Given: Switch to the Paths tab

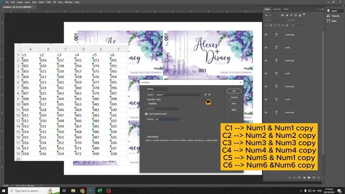Looking at the screenshot, I should tap(286, 9).
